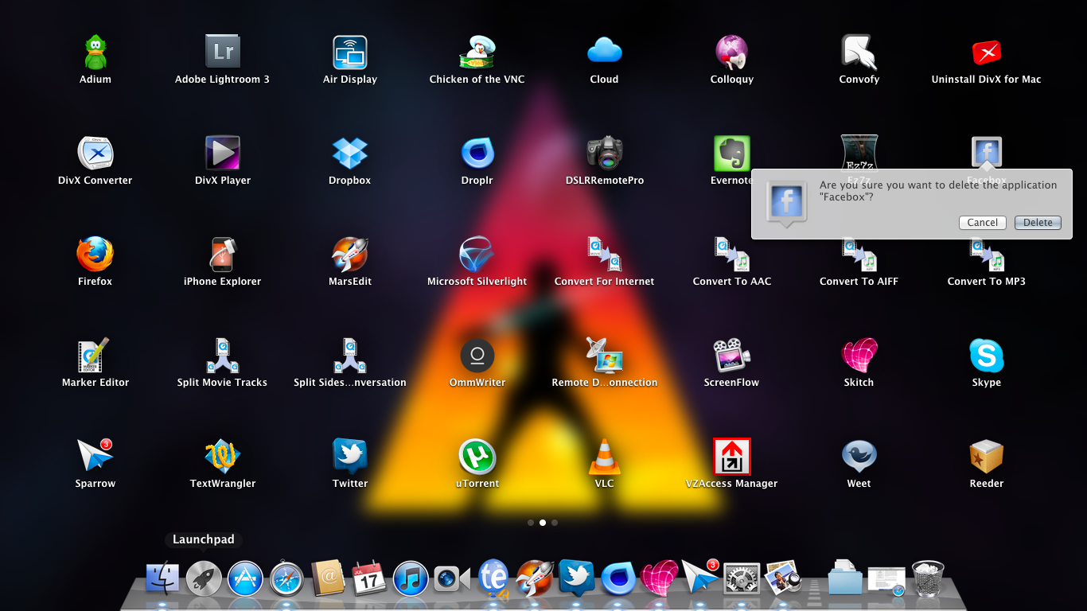Click the Split Sides...nversation app icon
The width and height of the screenshot is (1087, 611).
click(350, 356)
